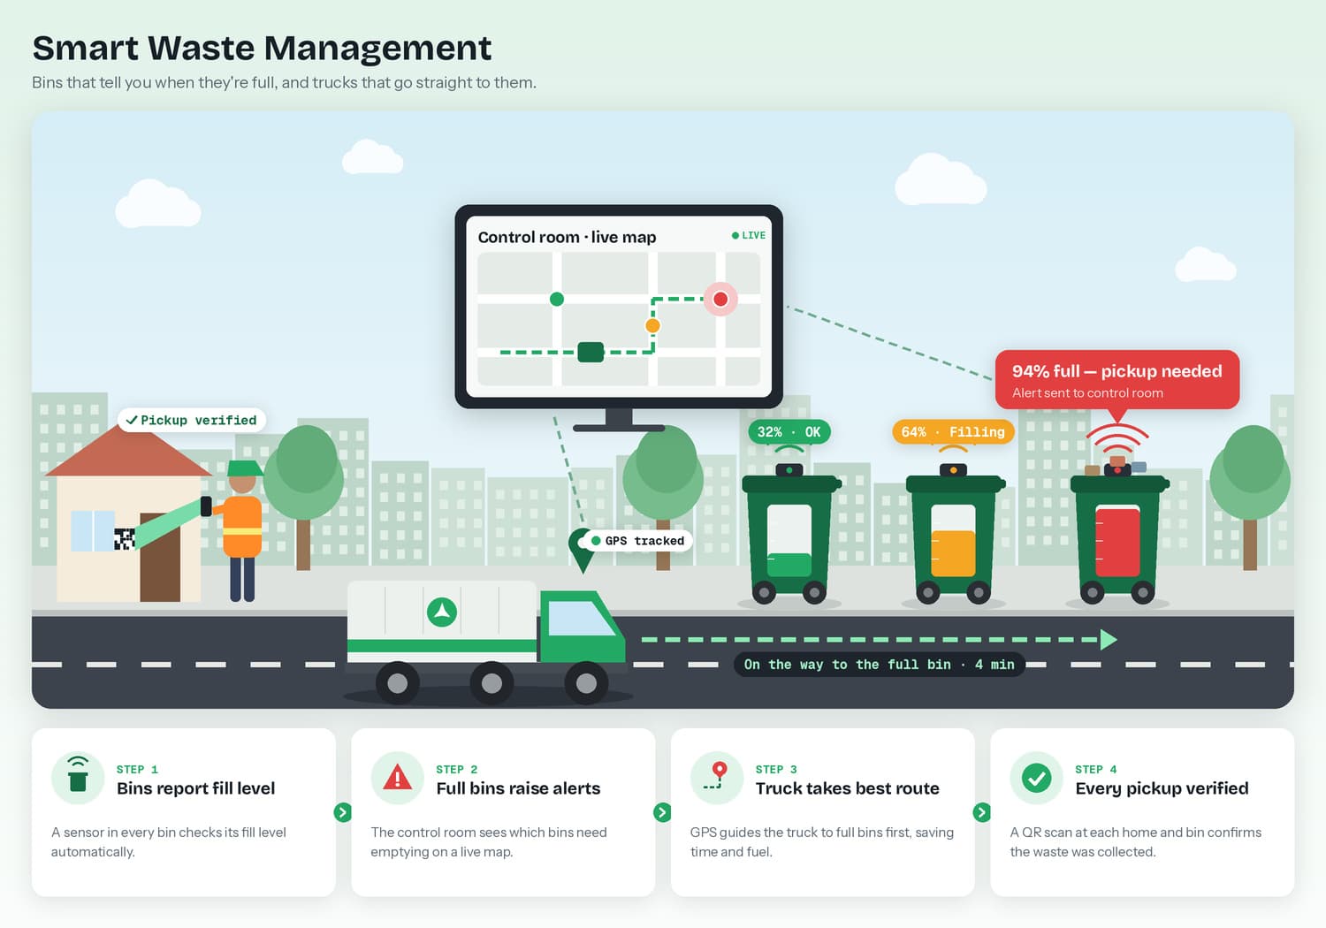
Task: Click the red full bin under the alert signal
Action: coord(1117,536)
